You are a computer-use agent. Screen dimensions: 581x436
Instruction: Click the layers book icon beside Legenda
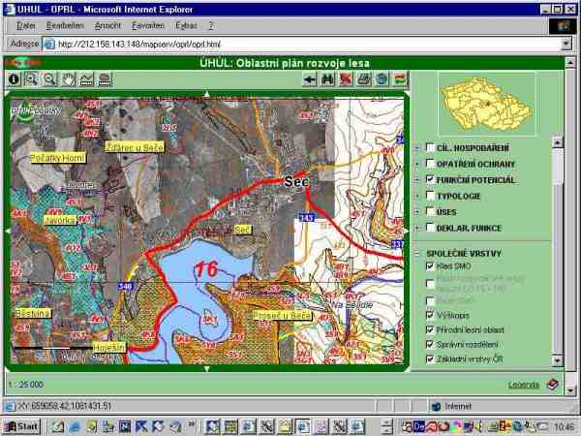[x=551, y=385]
